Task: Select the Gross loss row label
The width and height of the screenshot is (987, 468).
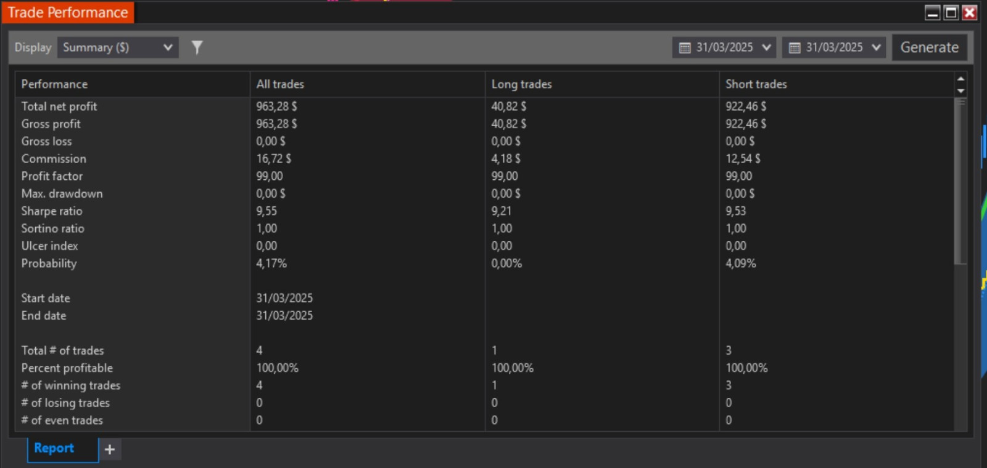Action: point(46,141)
